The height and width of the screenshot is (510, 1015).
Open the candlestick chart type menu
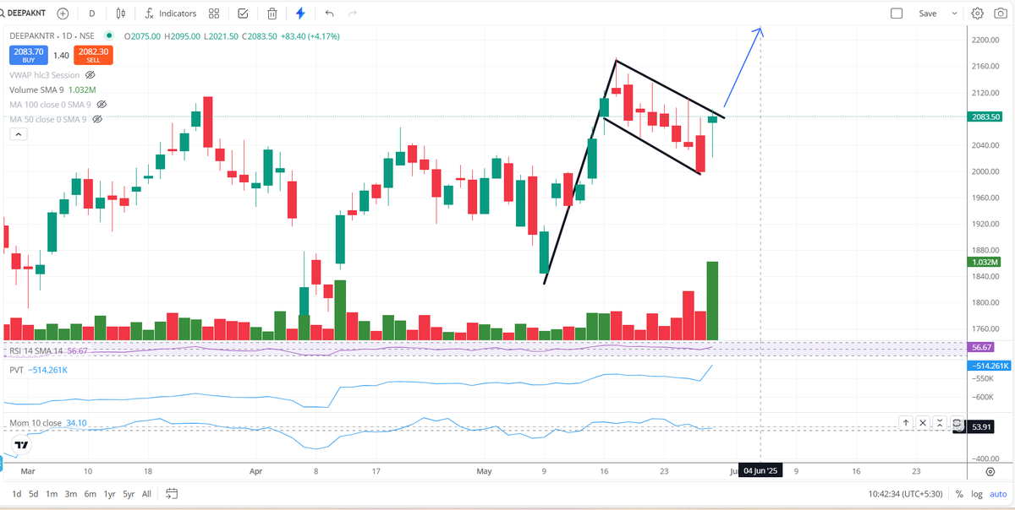[122, 14]
